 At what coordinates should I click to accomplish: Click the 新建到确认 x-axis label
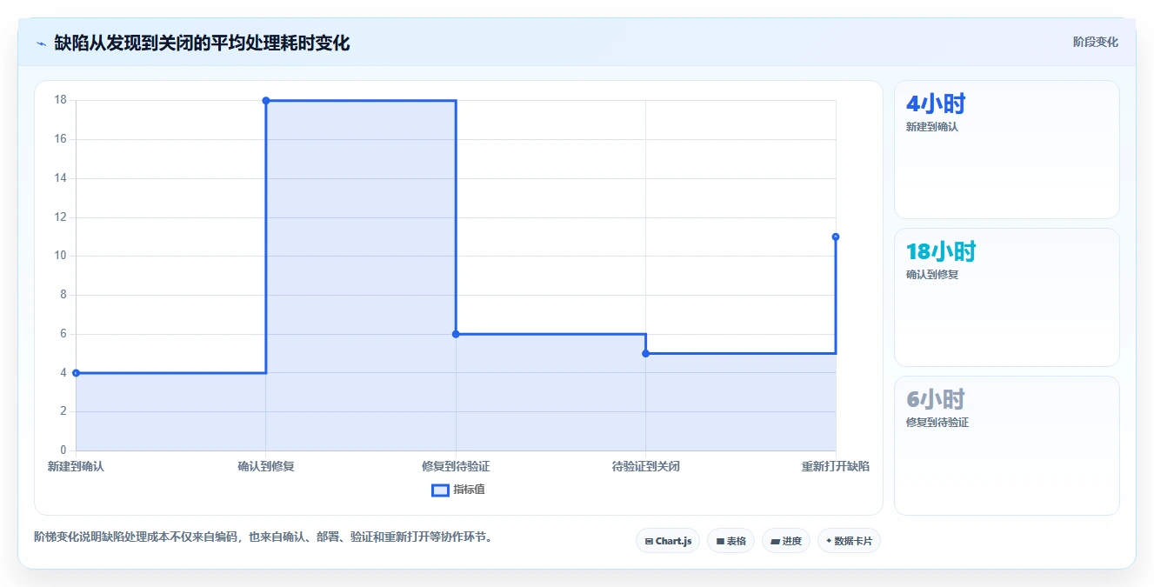[x=76, y=467]
